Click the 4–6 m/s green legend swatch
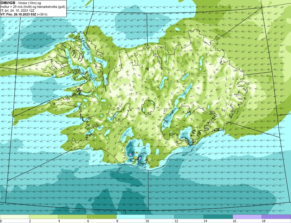Viewport: 291px width, 223px height. pyautogui.click(x=73, y=217)
